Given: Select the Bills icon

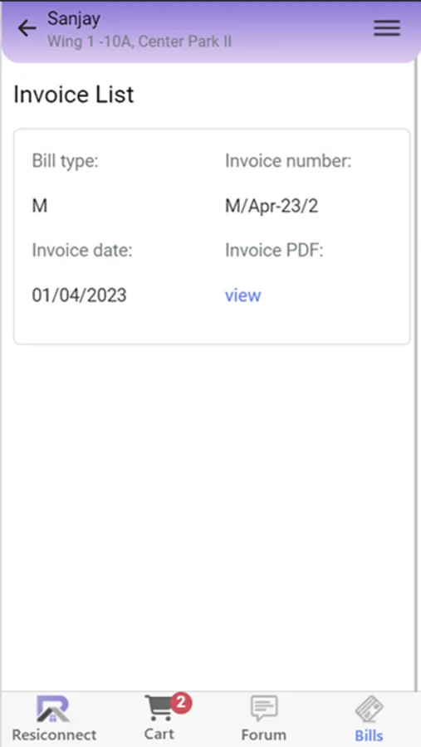Looking at the screenshot, I should pos(369,710).
